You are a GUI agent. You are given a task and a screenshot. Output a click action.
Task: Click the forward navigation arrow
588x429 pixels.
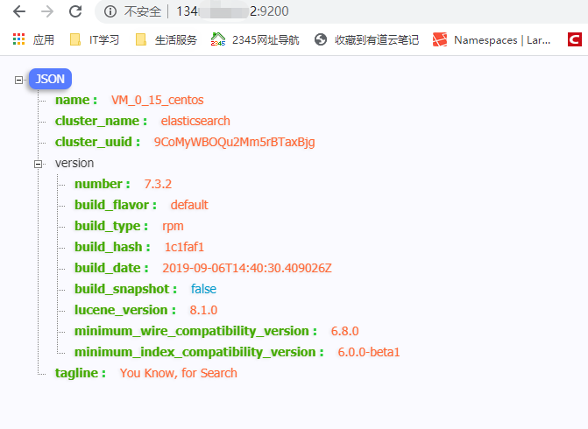47,11
